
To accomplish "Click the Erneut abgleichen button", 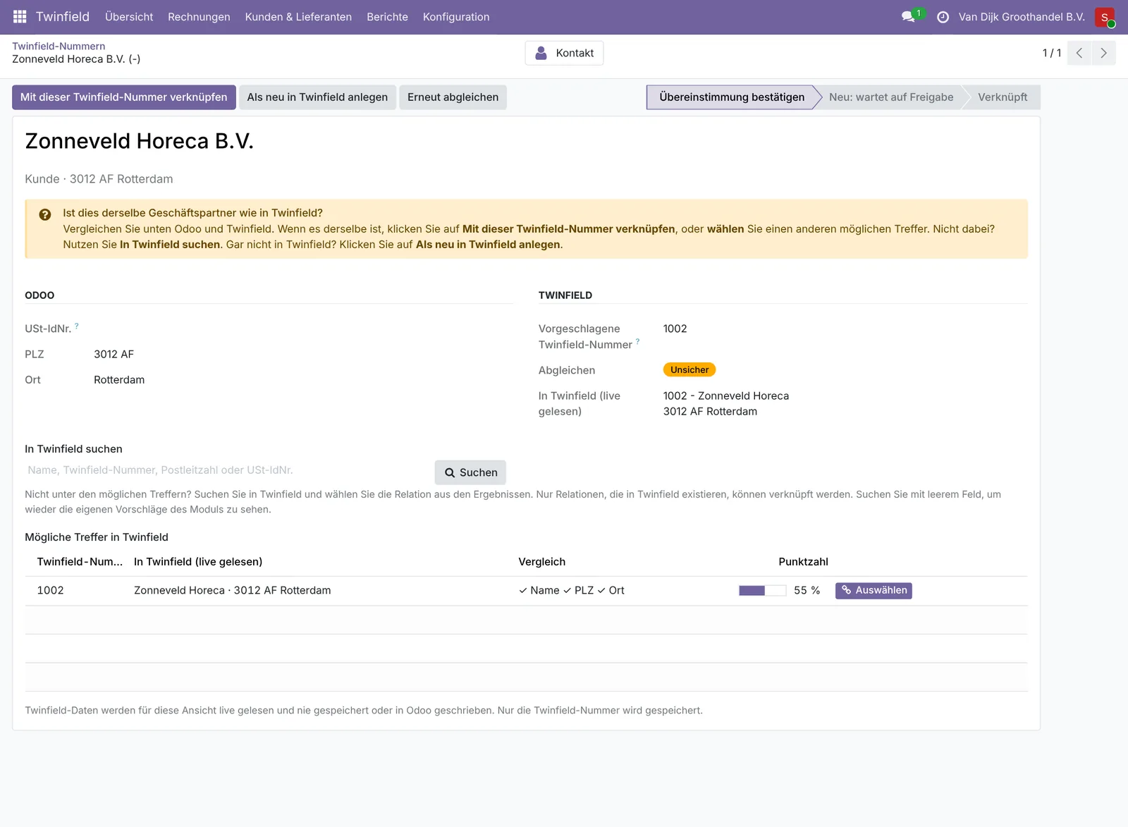I will tap(453, 97).
